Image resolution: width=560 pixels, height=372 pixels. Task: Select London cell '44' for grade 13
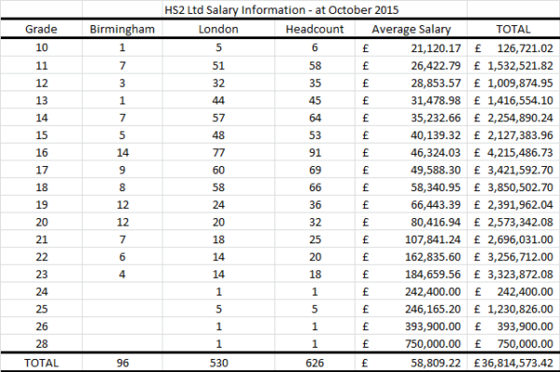[x=218, y=100]
